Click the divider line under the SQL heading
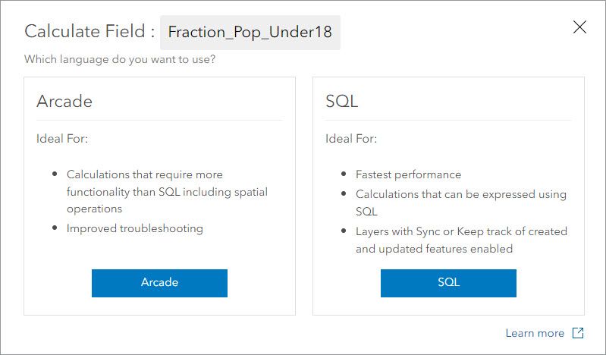Image resolution: width=606 pixels, height=355 pixels. pyautogui.click(x=448, y=120)
